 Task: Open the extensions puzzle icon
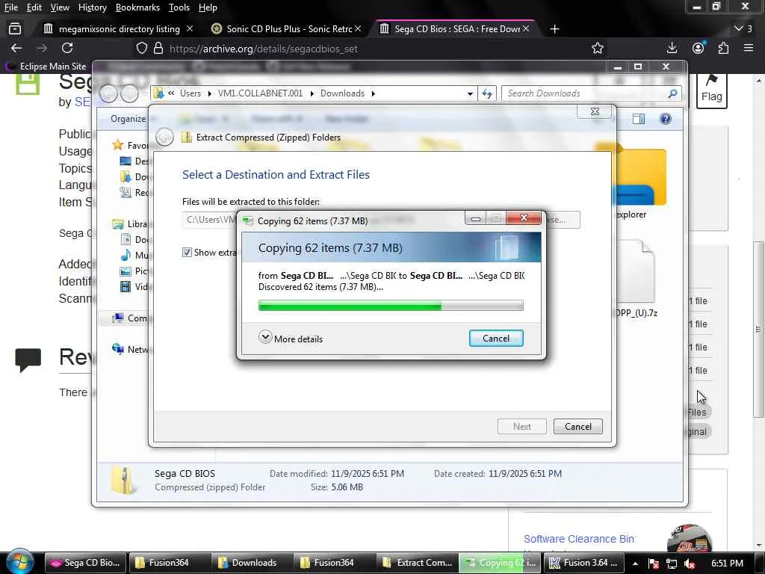point(723,48)
